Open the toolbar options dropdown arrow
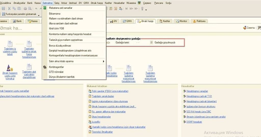The height and width of the screenshot is (137, 261). coord(146,10)
